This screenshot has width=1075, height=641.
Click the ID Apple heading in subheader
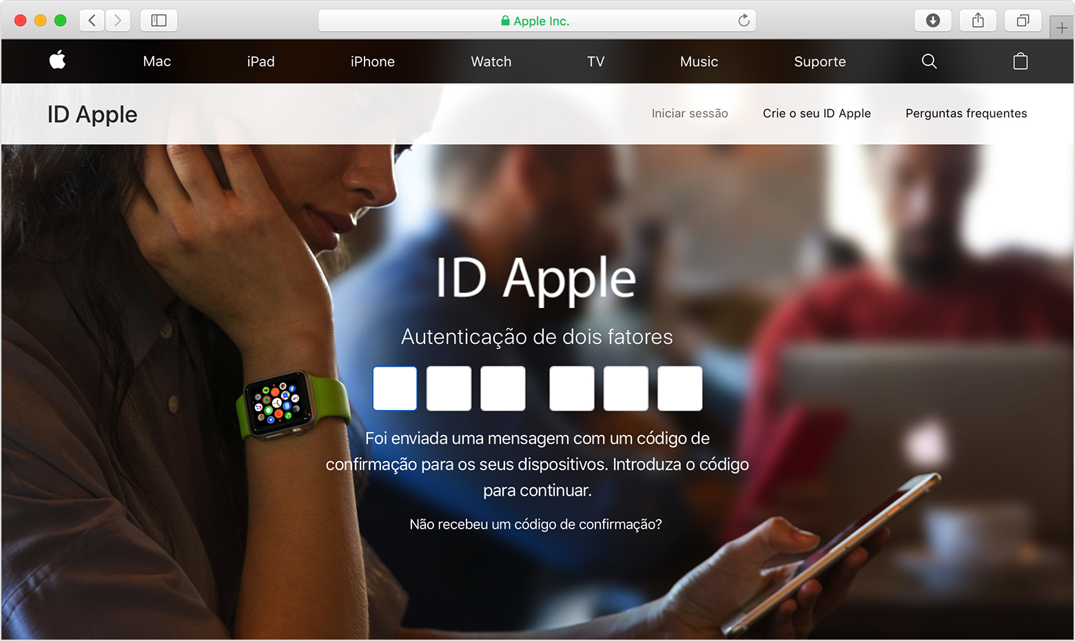92,114
